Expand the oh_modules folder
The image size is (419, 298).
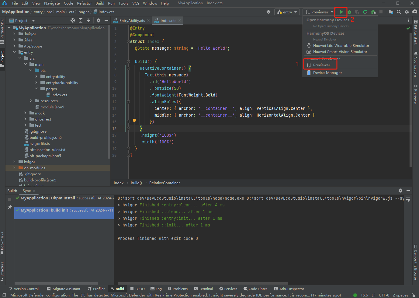14,168
